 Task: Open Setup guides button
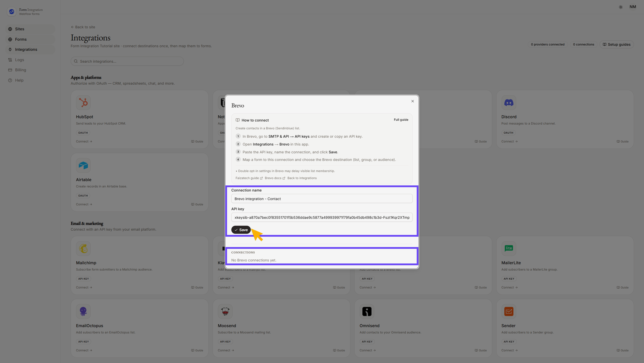[616, 44]
